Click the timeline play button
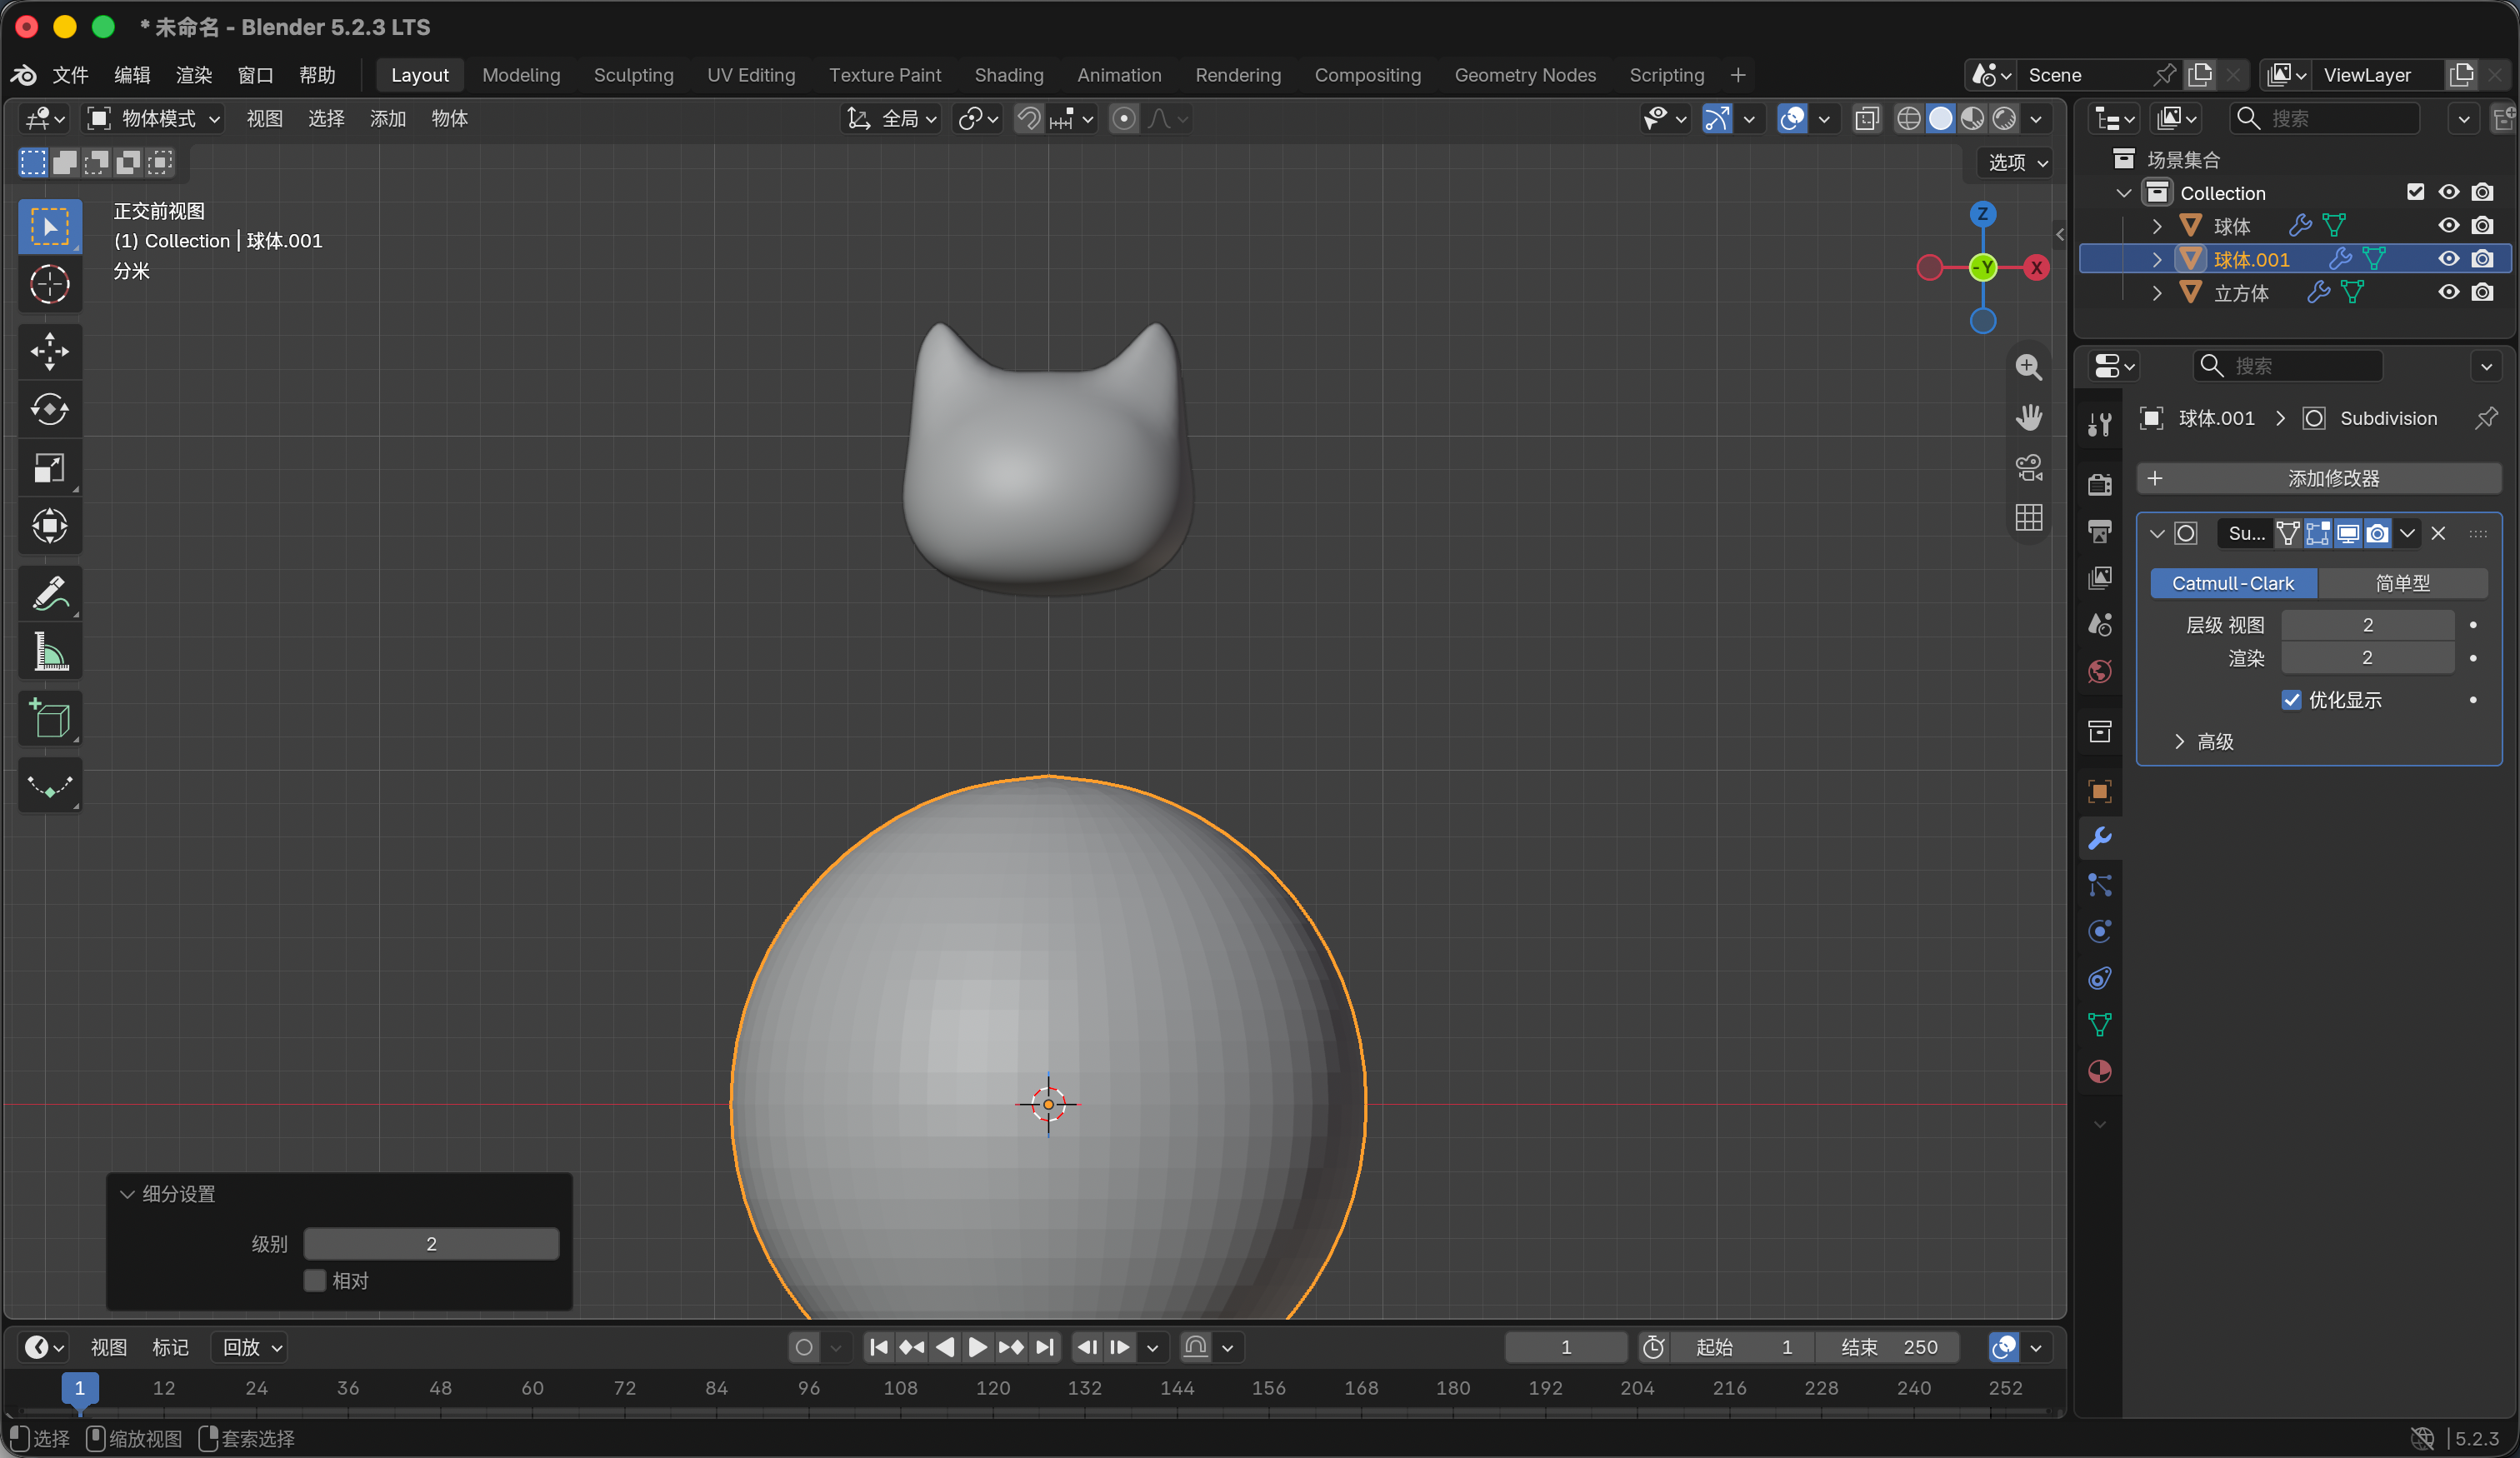2520x1458 pixels. 977,1347
